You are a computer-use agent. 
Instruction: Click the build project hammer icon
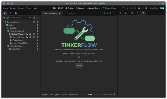pyautogui.click(x=124, y=8)
